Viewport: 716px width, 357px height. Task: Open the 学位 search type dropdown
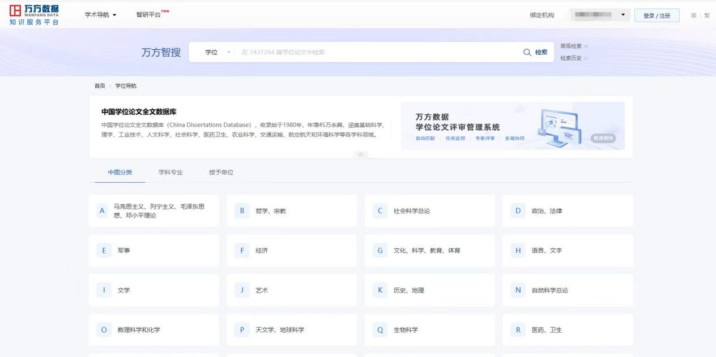click(x=218, y=52)
